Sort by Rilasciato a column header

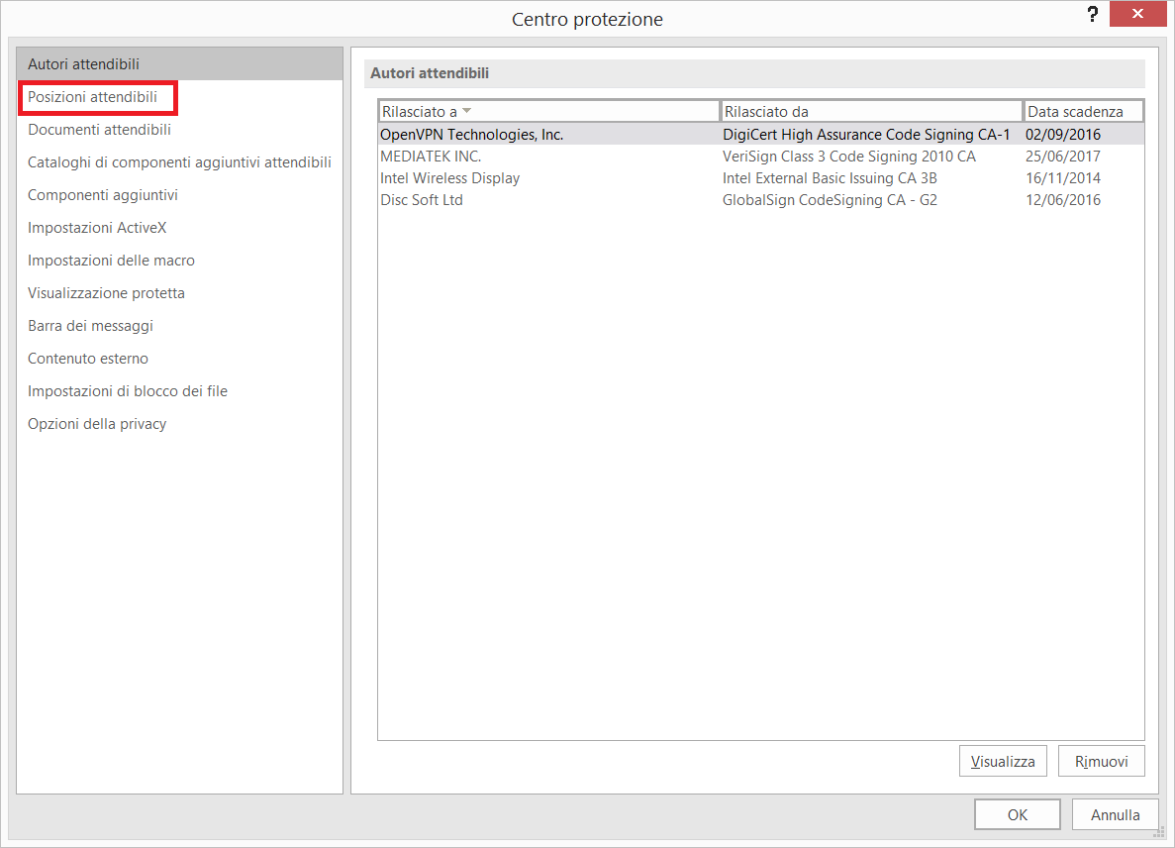click(548, 111)
